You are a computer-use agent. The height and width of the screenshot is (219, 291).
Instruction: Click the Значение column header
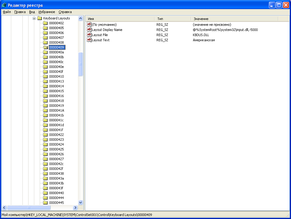pyautogui.click(x=234, y=19)
